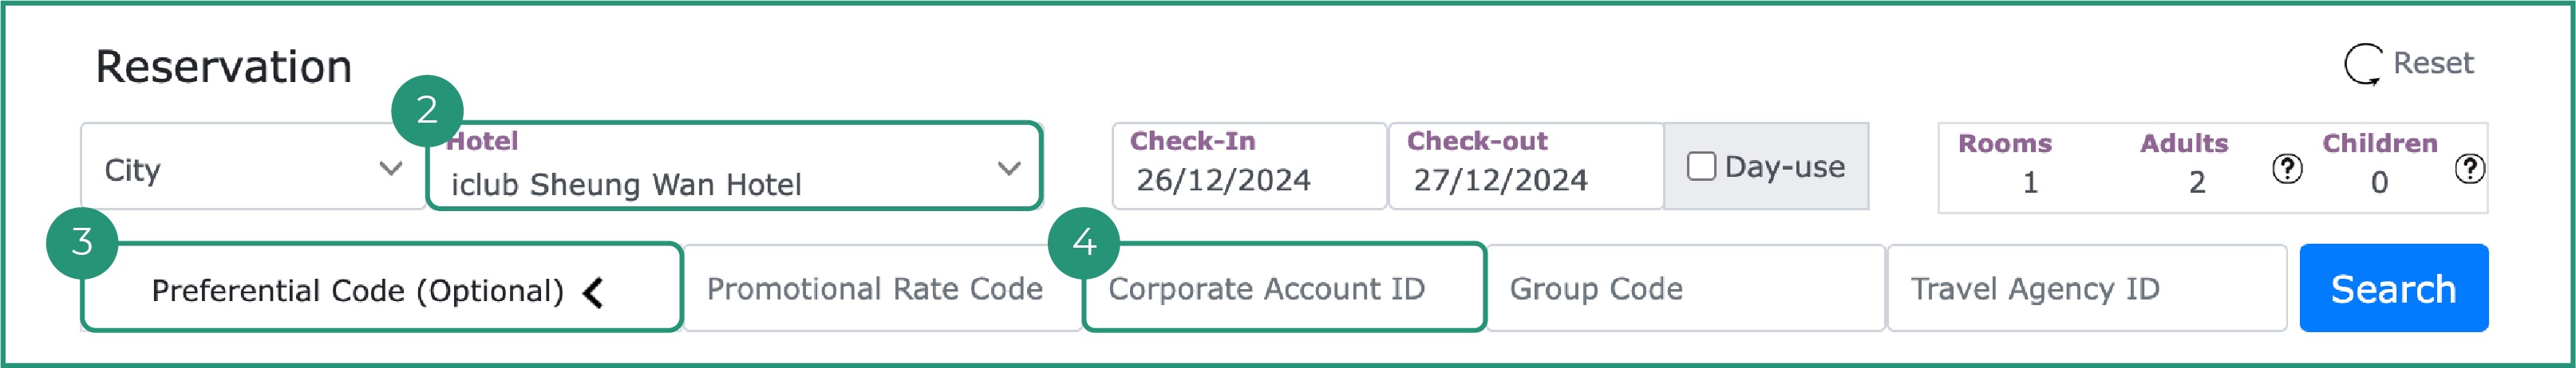Click the Rooms count value
The height and width of the screenshot is (368, 2576).
click(2029, 182)
